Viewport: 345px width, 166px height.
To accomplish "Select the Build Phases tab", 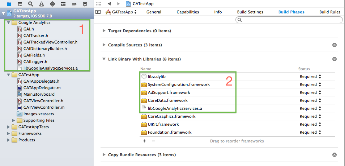I will click(291, 12).
